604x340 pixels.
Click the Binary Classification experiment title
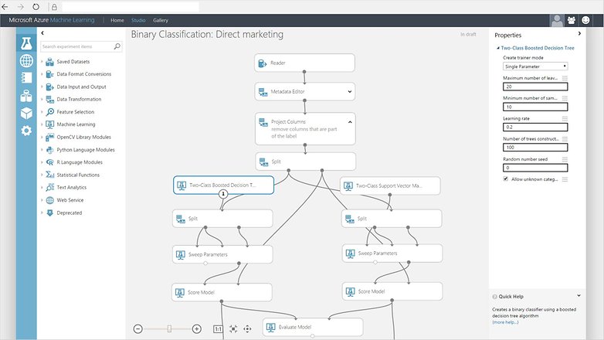pos(207,34)
